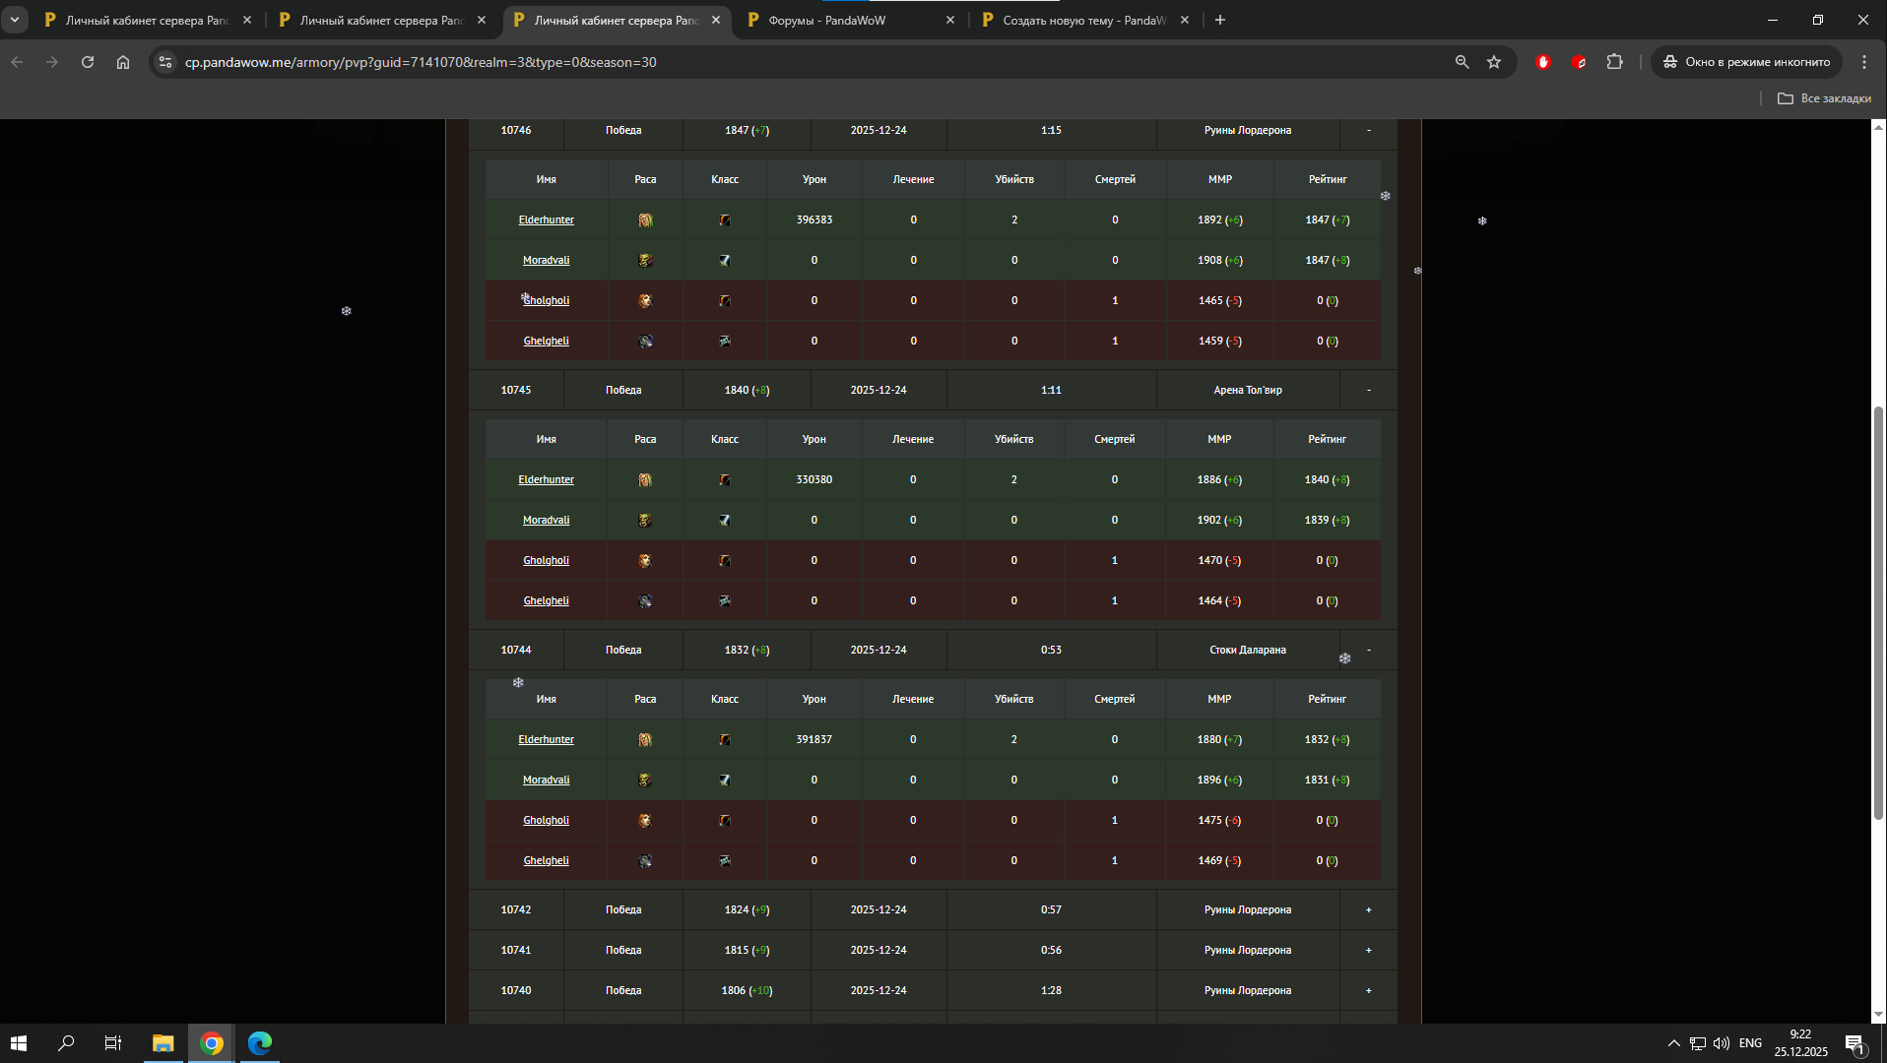Screen dimensions: 1887x1063
Task: Click the page vertical scrollbar thumb
Action: tap(1878, 610)
